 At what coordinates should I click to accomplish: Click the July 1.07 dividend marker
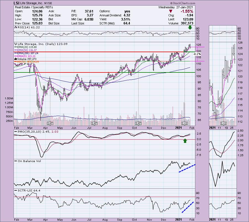(x=94, y=123)
